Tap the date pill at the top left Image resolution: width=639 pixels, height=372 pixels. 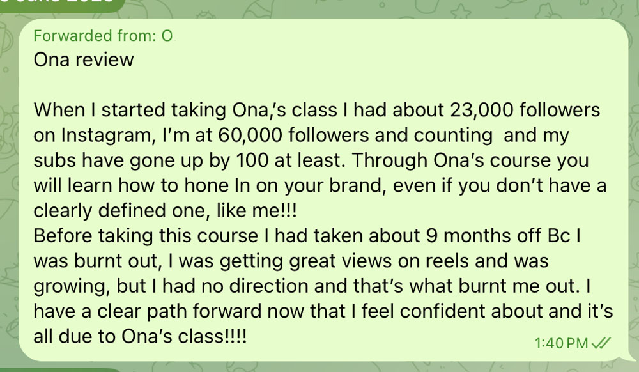click(61, 5)
